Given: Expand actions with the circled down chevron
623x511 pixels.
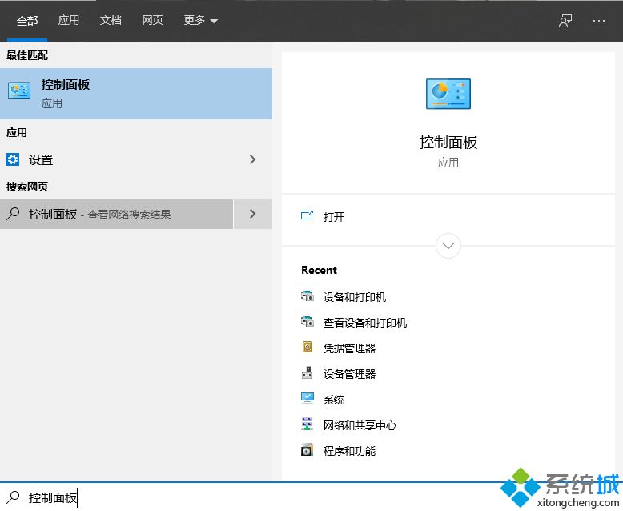Looking at the screenshot, I should tap(448, 245).
